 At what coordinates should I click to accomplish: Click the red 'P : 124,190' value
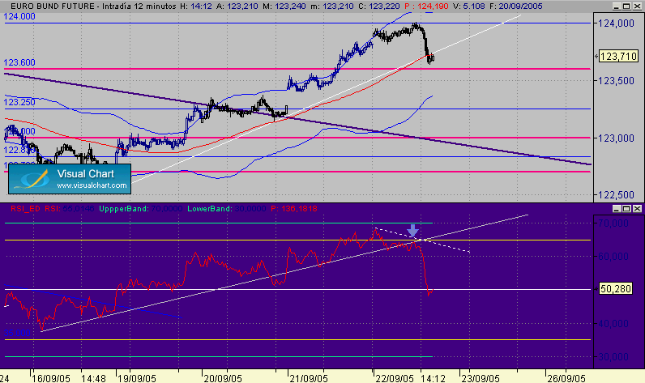426,6
